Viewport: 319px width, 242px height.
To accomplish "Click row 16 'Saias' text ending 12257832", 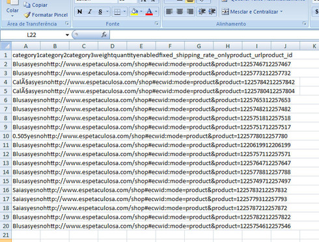I will click(x=150, y=190).
